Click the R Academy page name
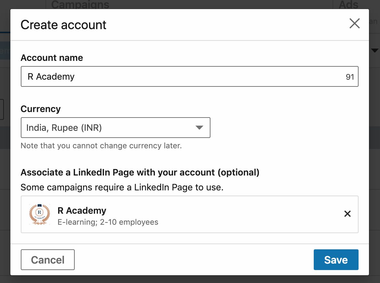Image resolution: width=380 pixels, height=283 pixels. point(82,210)
